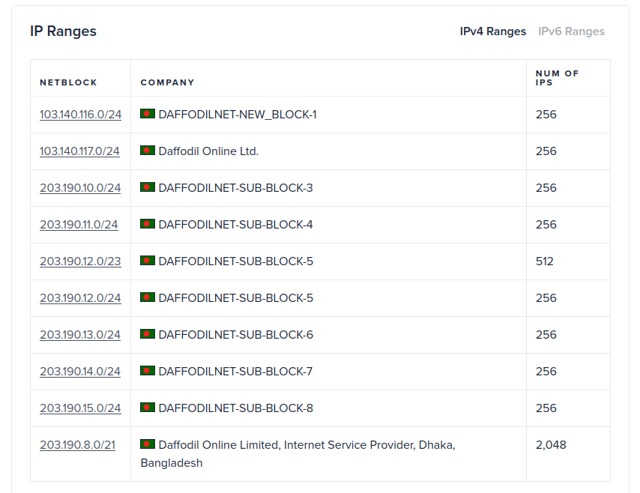This screenshot has height=493, width=640.
Task: Click flag icon beside DAFFODILNET-SUB-BLOCK-6
Action: tap(148, 334)
